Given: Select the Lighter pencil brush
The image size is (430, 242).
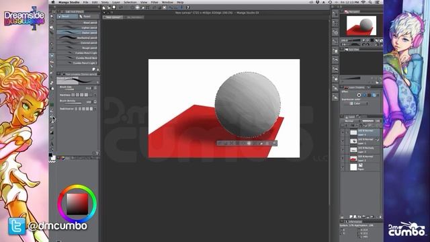Looking at the screenshot, I should click(78, 28).
